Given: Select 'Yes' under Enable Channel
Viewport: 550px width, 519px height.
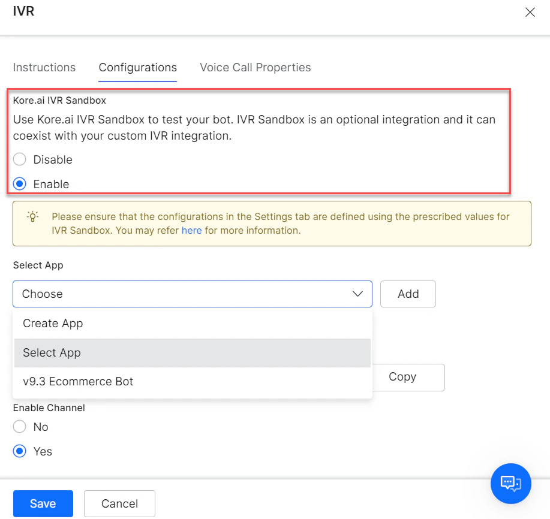Looking at the screenshot, I should [x=18, y=451].
